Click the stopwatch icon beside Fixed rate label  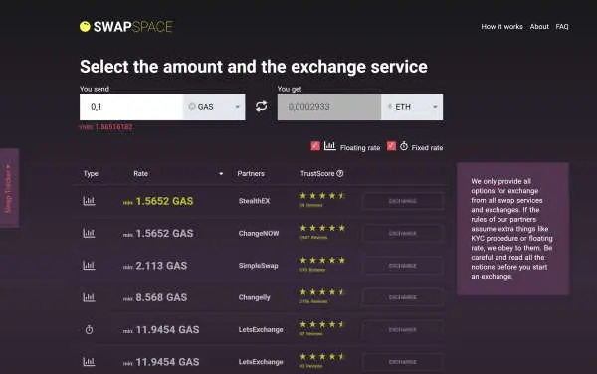pos(404,146)
